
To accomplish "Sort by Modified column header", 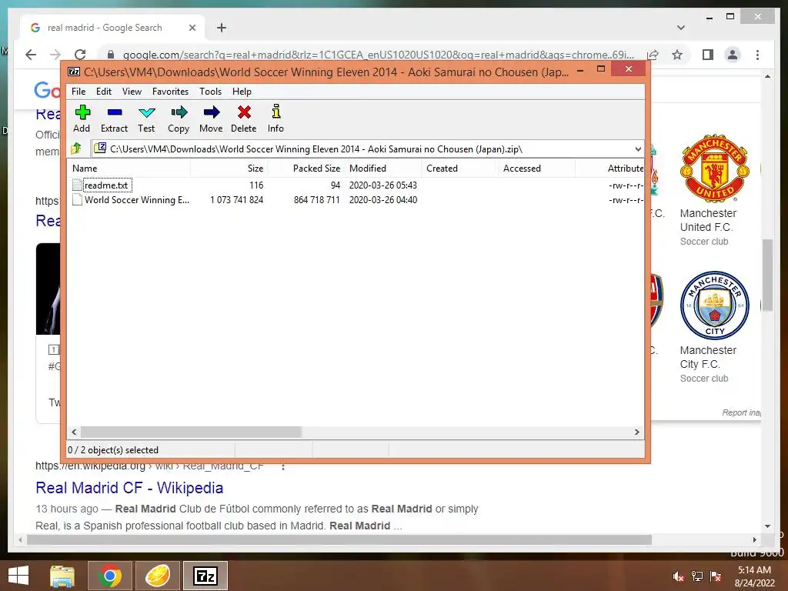I will coord(383,169).
